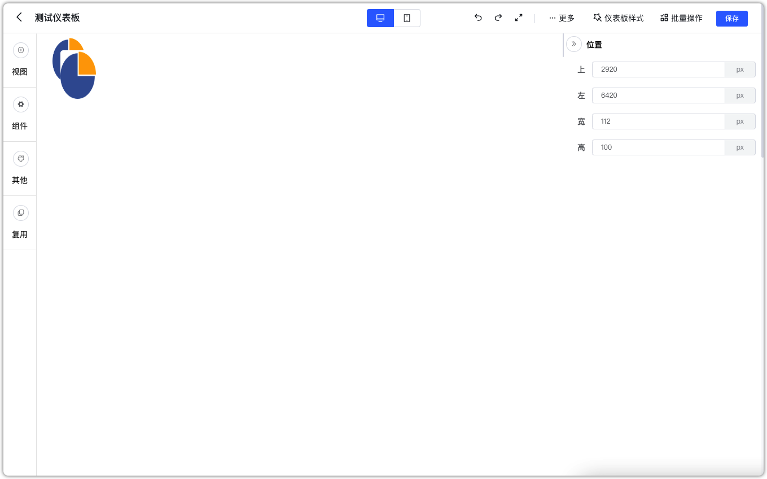
Task: Click the 左 position input field
Action: [x=658, y=95]
